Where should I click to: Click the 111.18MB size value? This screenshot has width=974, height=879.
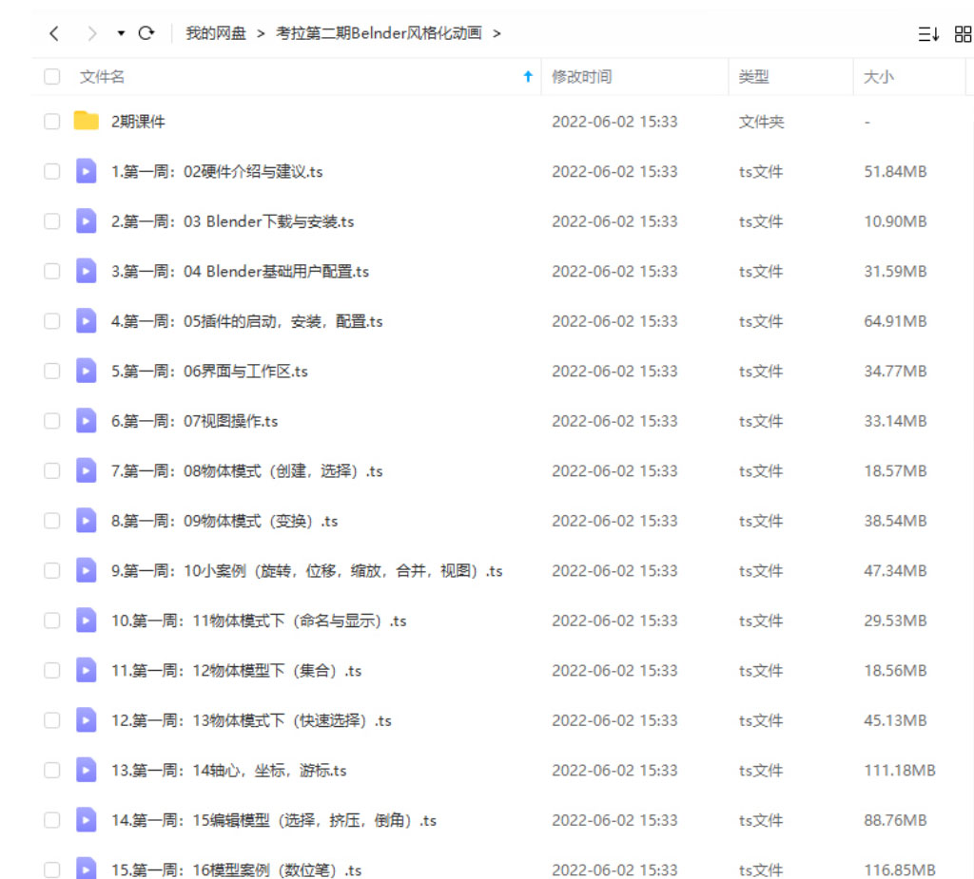[x=900, y=771]
